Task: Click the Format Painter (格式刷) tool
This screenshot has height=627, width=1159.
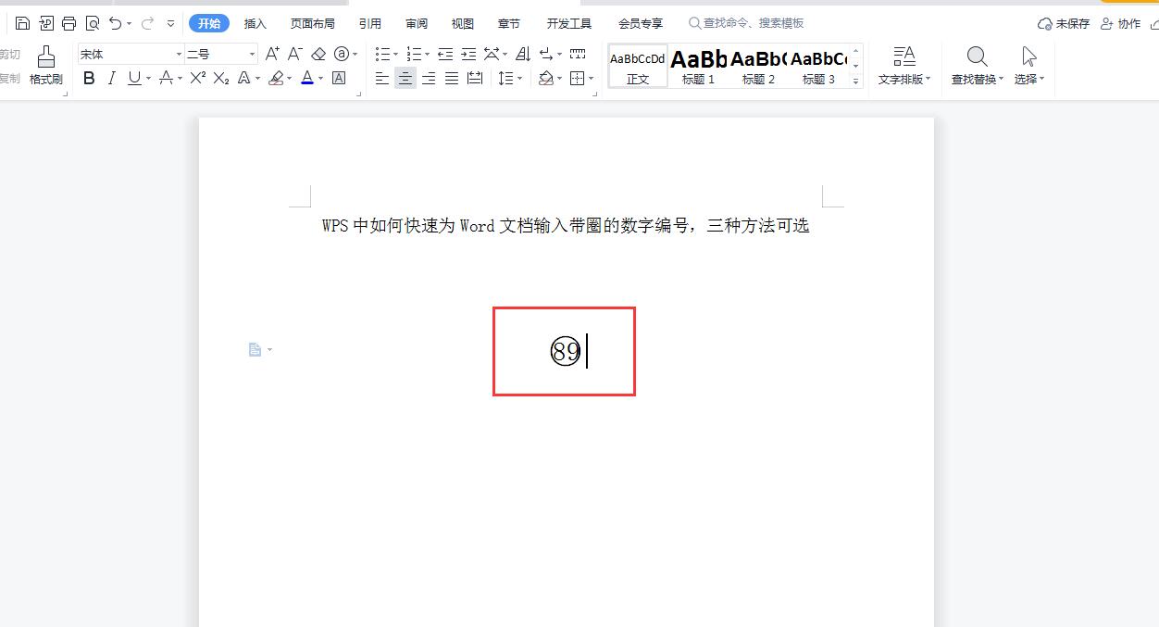Action: (45, 65)
